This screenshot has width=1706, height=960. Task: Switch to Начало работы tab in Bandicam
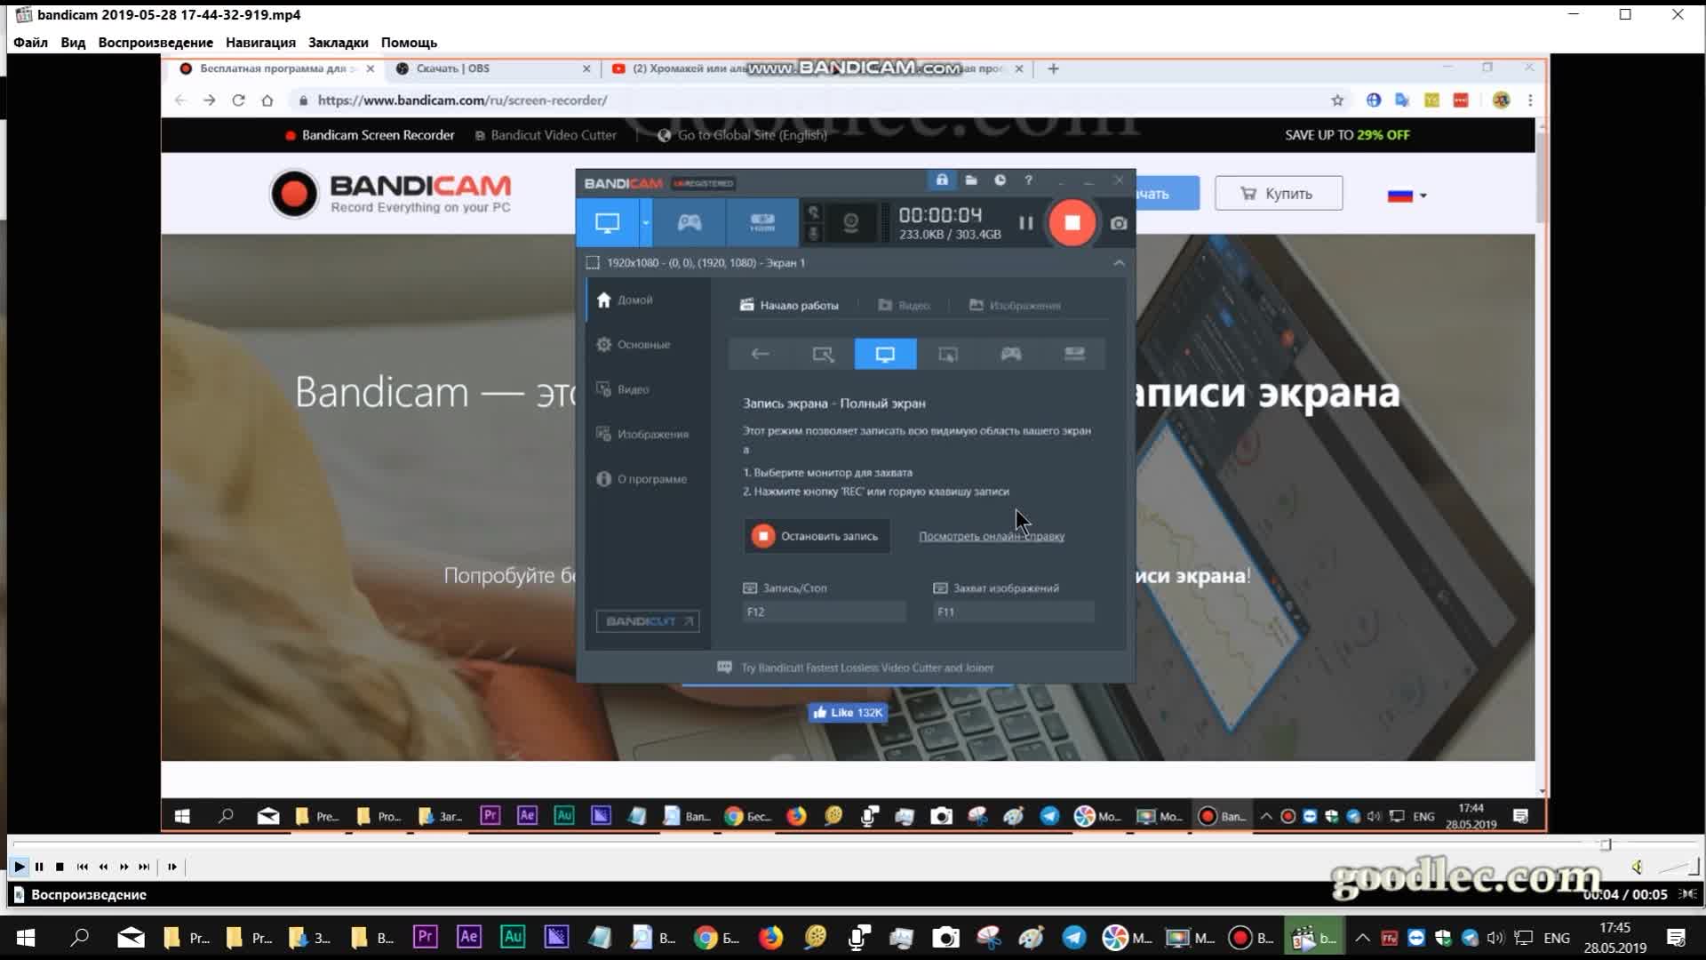(x=789, y=305)
